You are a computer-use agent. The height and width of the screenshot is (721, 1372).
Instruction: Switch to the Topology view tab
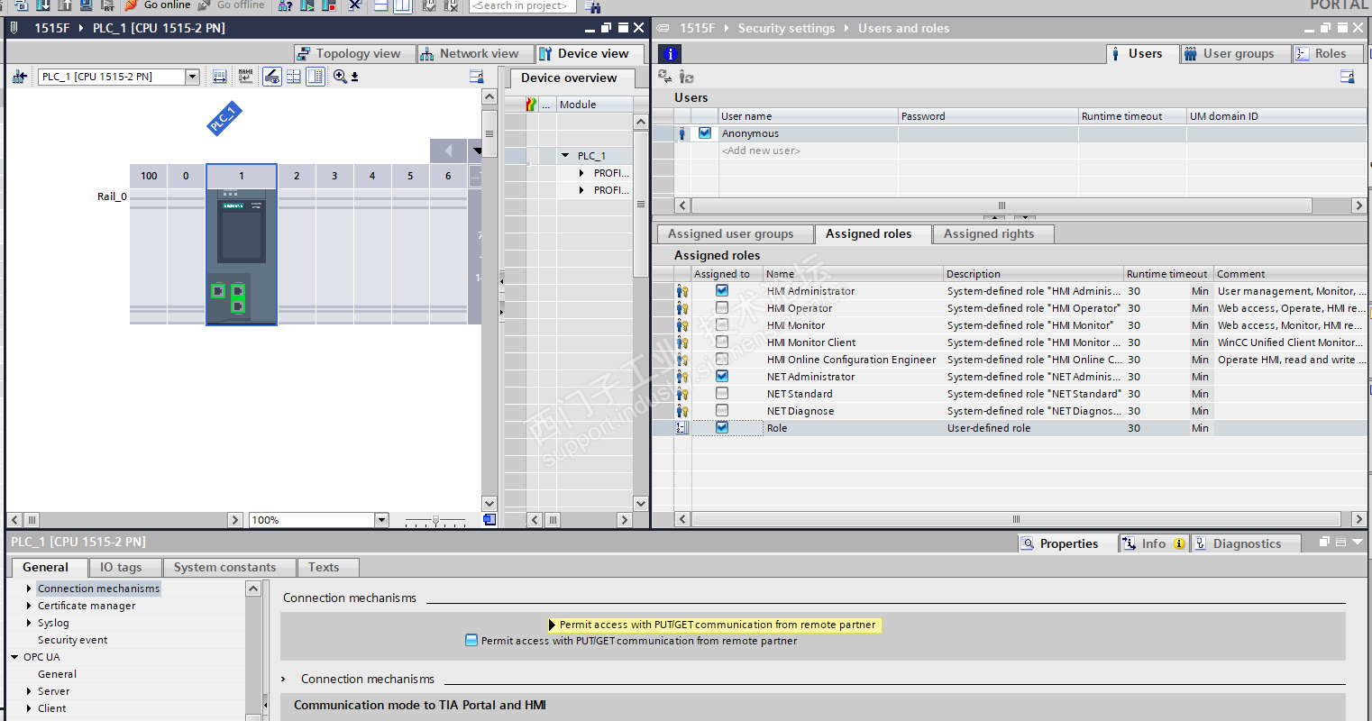(x=354, y=54)
